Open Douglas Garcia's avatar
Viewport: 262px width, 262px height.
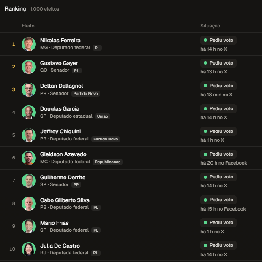click(29, 113)
